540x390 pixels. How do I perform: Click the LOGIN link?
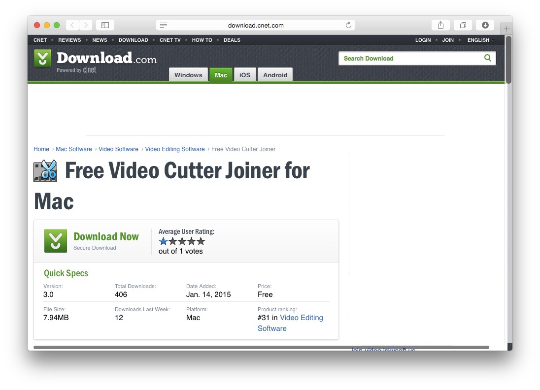[x=423, y=40]
